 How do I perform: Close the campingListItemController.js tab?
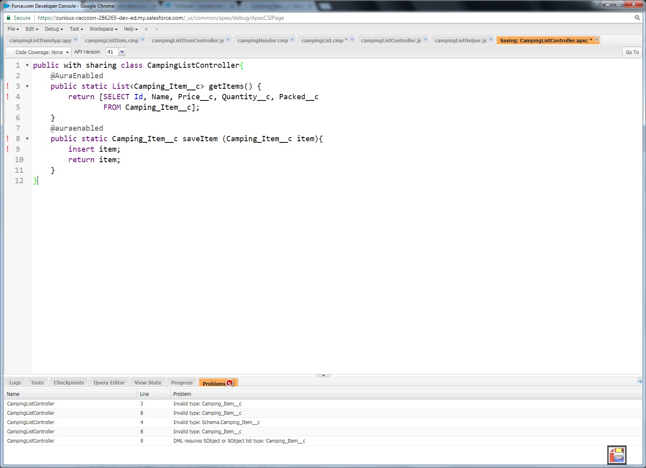tap(228, 39)
